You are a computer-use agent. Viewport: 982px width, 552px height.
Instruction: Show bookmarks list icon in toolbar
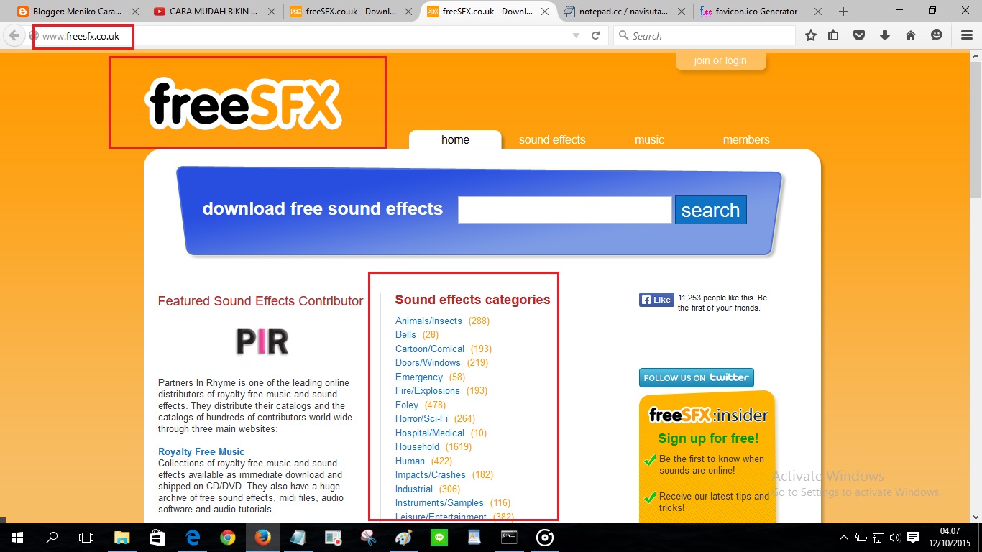click(x=833, y=35)
